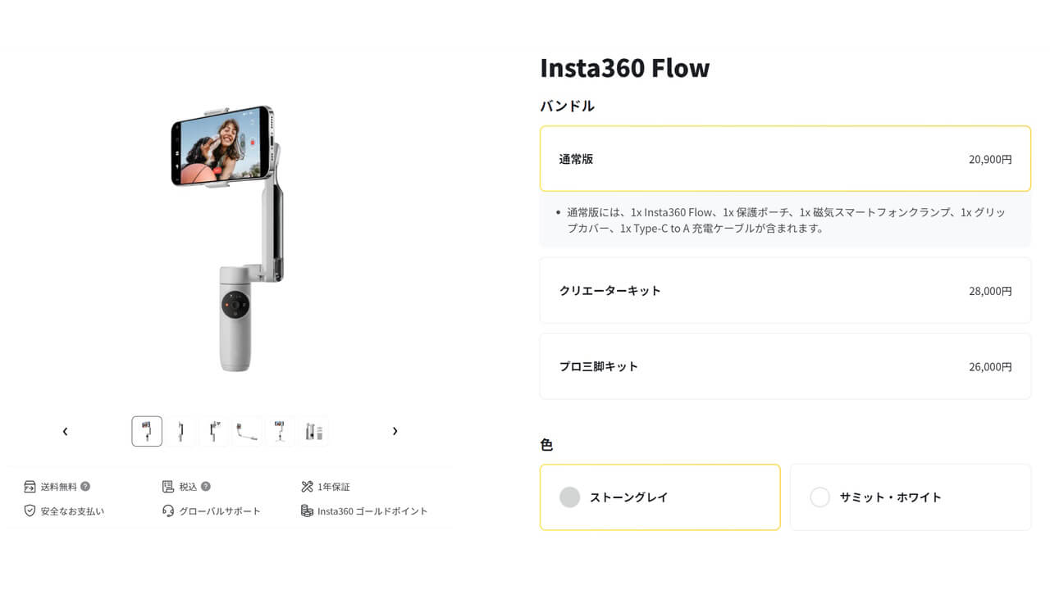Image resolution: width=1050 pixels, height=590 pixels.
Task: Expand the クリエーターキット bundle details
Action: click(x=784, y=291)
